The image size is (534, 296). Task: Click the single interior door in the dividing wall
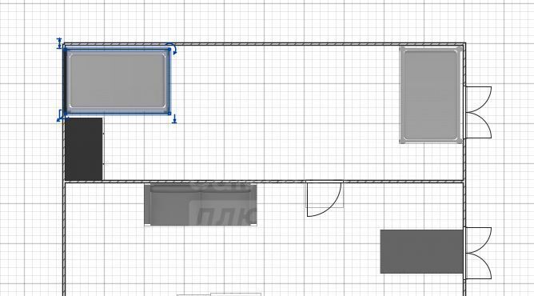[325, 199]
